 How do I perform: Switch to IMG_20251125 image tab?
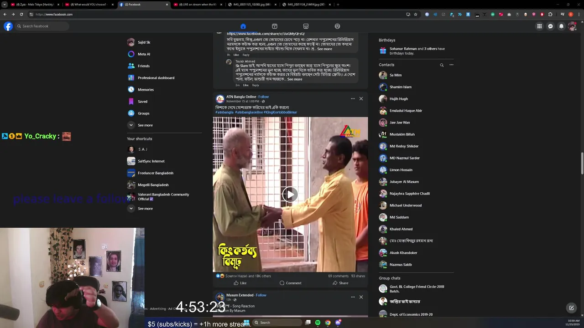(252, 5)
